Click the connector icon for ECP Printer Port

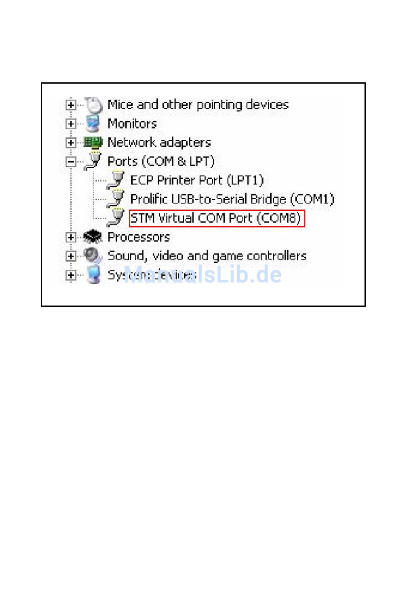116,180
